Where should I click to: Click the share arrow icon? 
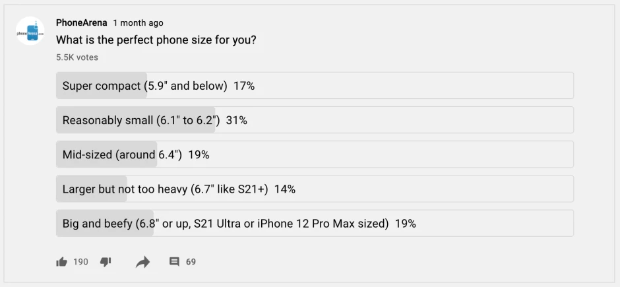click(142, 262)
